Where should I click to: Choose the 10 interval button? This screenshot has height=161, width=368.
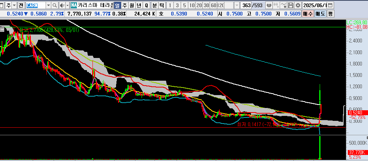coord(192,5)
